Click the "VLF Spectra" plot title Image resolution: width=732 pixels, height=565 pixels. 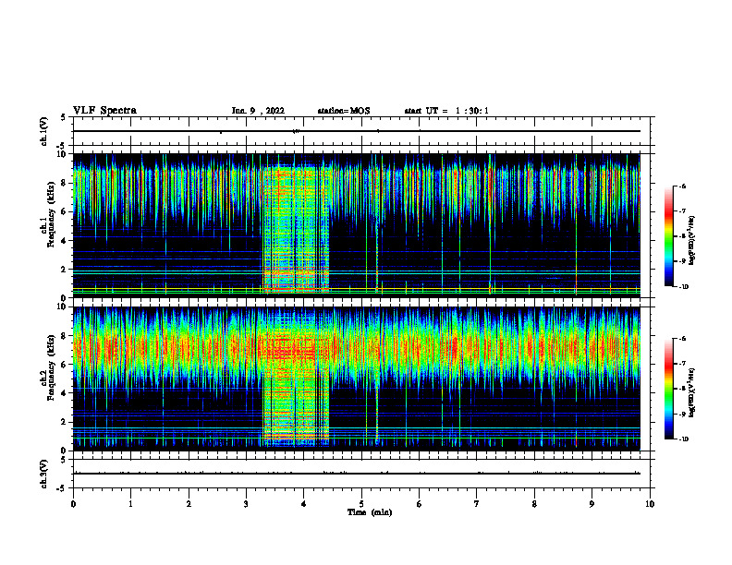coord(104,111)
